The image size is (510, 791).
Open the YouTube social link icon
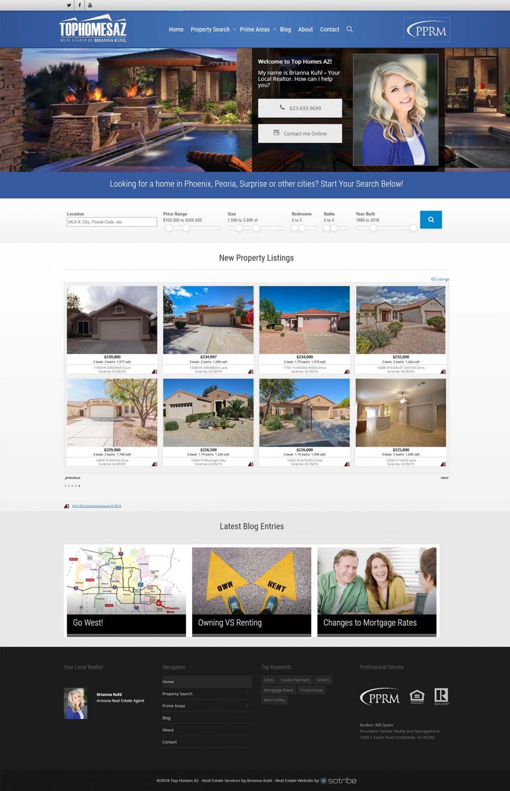point(90,5)
